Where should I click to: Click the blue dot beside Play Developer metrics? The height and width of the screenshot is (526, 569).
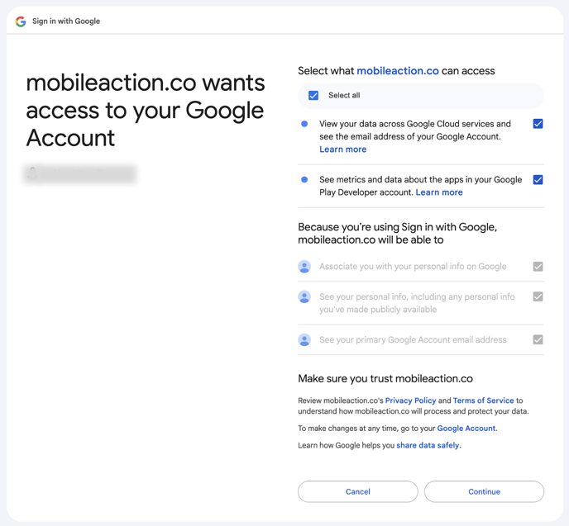pos(304,180)
